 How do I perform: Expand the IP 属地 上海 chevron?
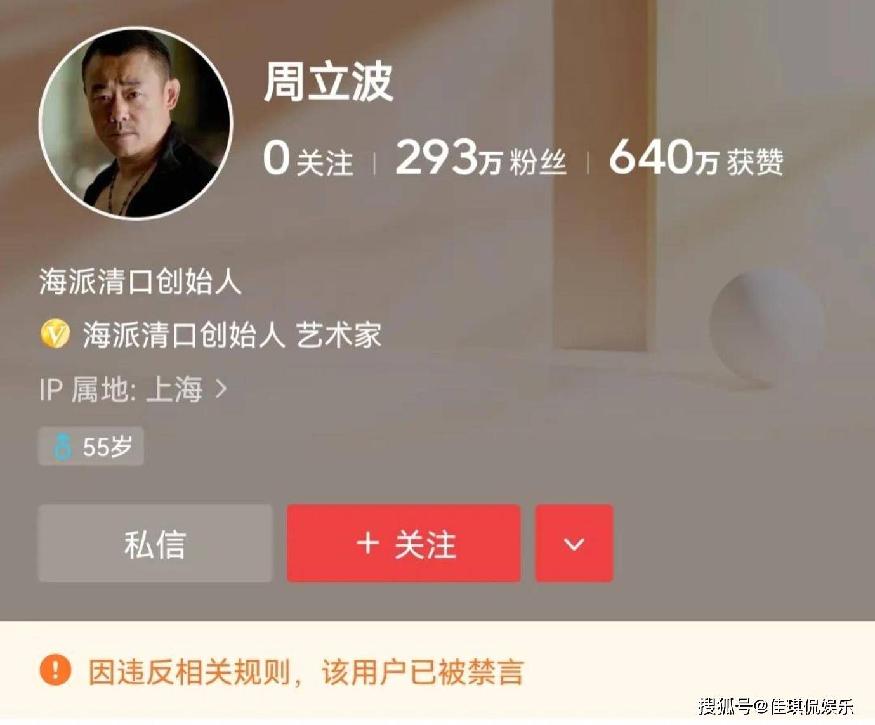pos(221,388)
